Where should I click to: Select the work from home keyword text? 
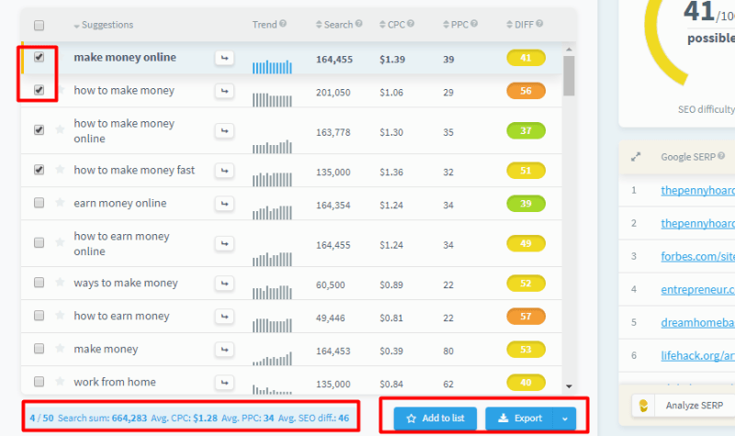115,382
